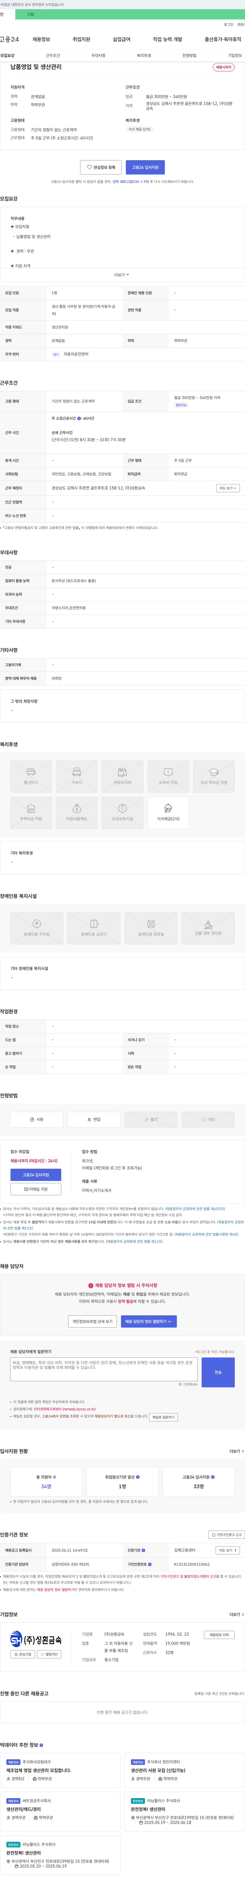Click the 식사제공(2식) welfare icon
This screenshot has width=245, height=1898.
pos(168,813)
